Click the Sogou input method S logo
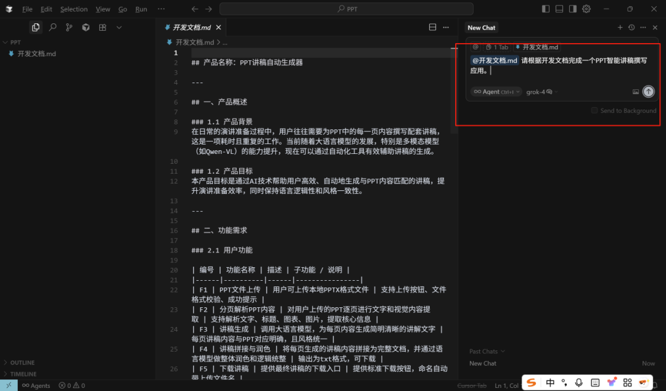666x391 pixels. [x=532, y=382]
